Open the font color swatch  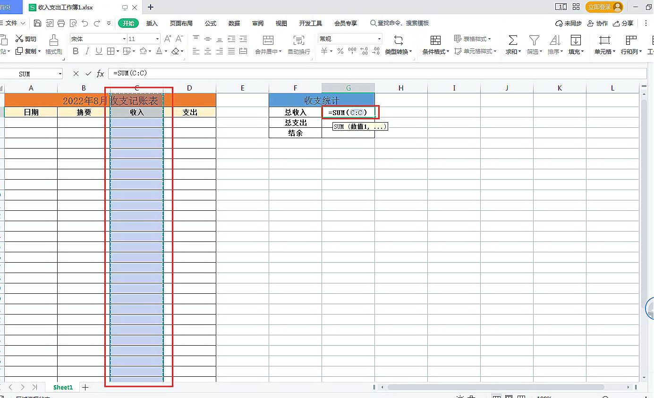(x=159, y=50)
